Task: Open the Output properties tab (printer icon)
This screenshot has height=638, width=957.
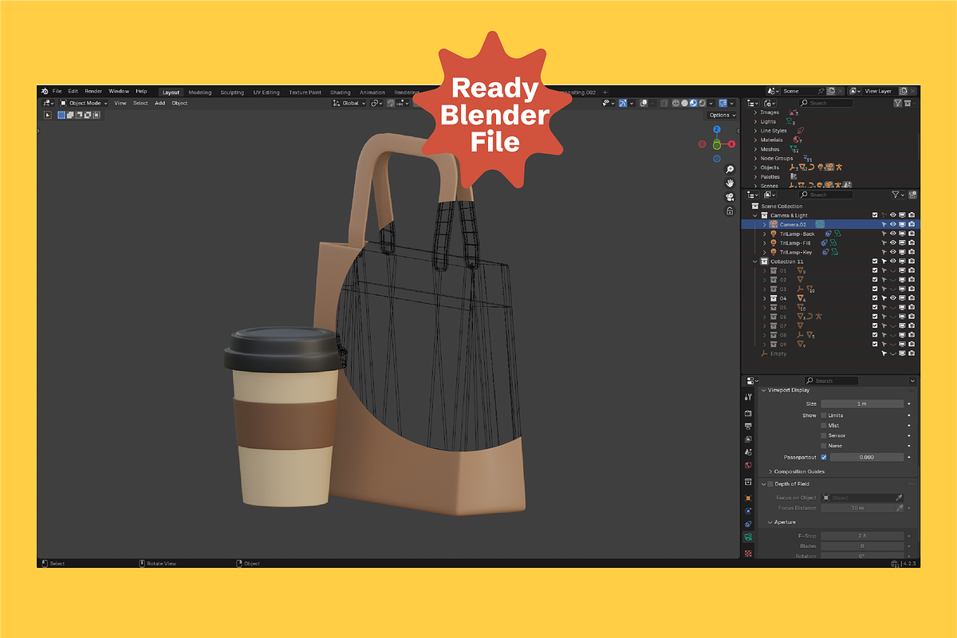Action: click(x=748, y=426)
